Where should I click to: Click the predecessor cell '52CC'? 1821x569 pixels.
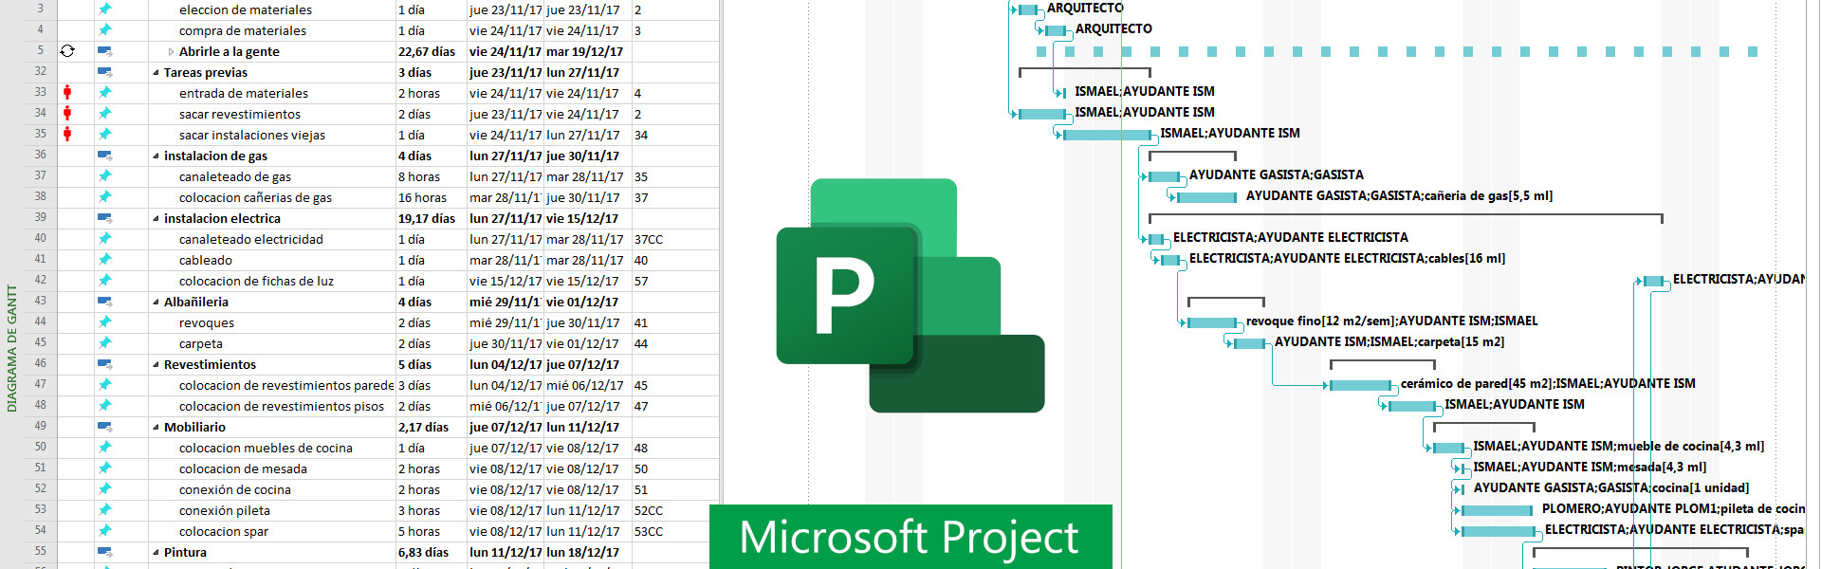[x=649, y=510]
